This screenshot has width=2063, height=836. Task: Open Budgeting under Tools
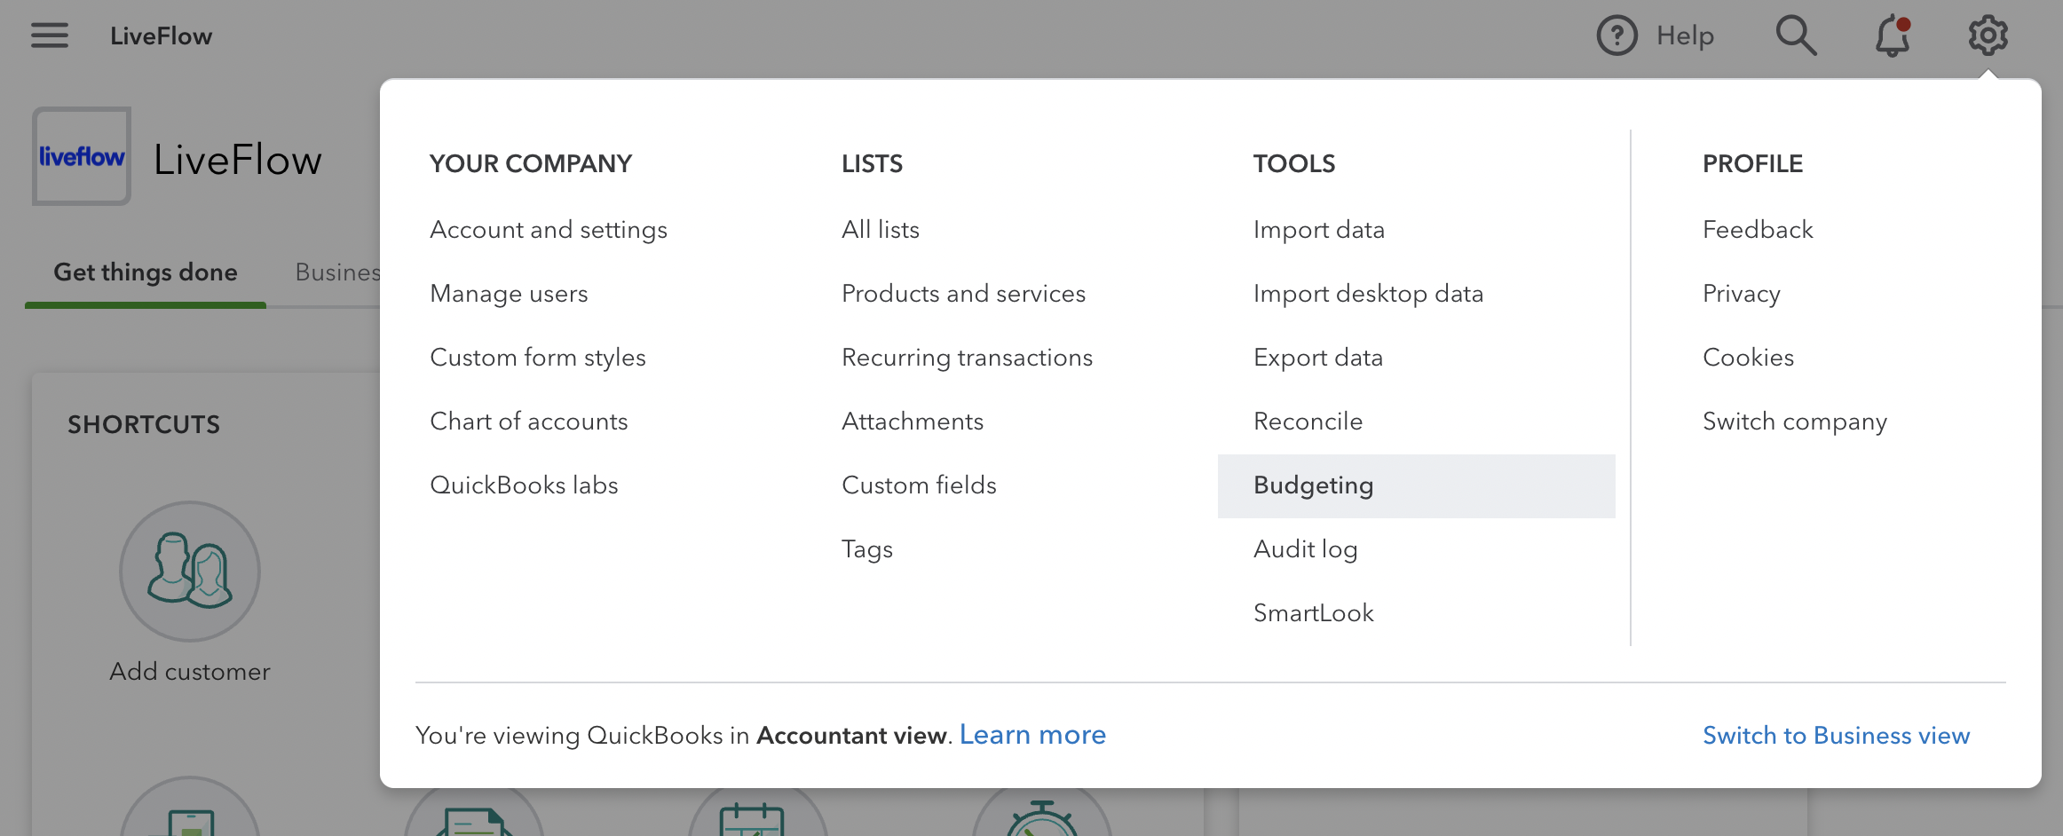coord(1313,485)
